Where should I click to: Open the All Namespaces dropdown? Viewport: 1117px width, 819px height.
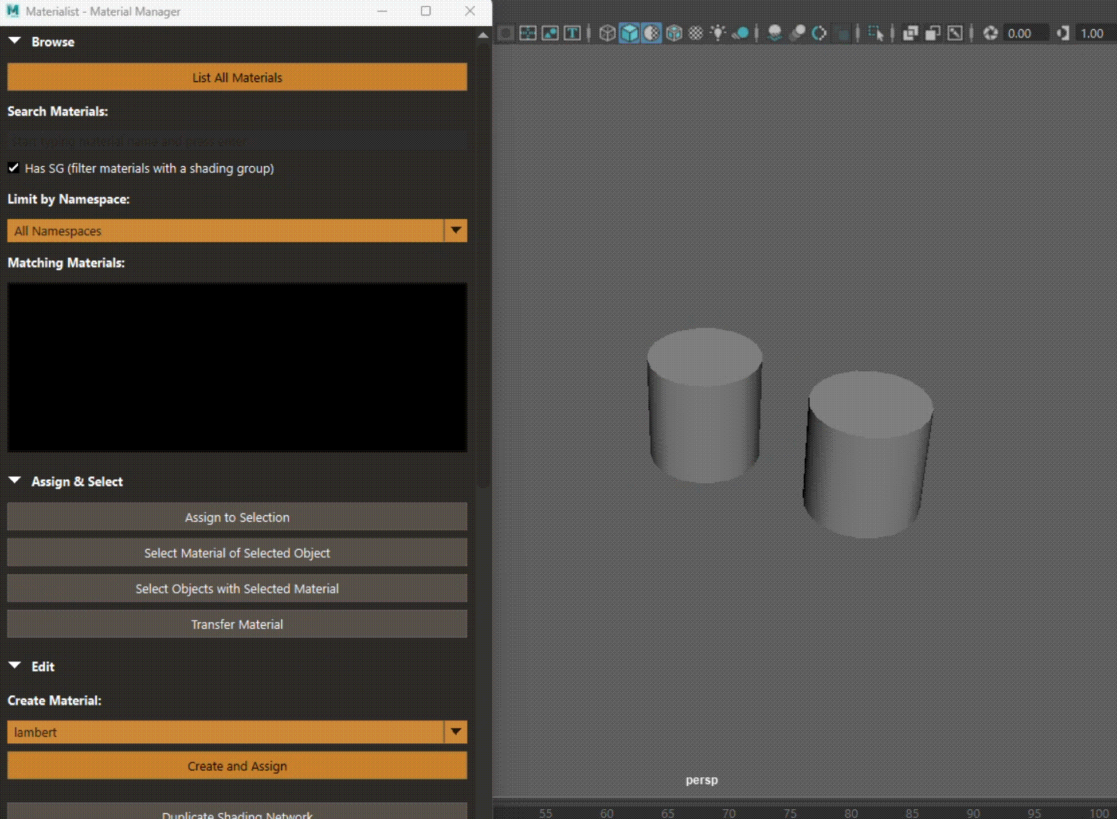[x=237, y=230]
